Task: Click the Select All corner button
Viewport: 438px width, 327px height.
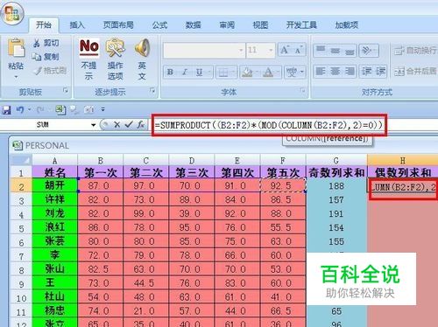Action: [21, 160]
